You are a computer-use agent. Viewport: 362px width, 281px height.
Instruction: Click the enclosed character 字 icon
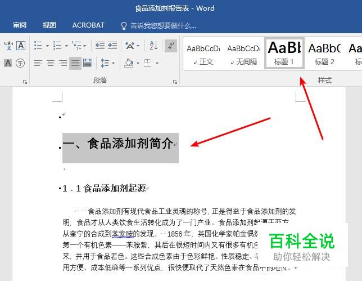pyautogui.click(x=20, y=63)
